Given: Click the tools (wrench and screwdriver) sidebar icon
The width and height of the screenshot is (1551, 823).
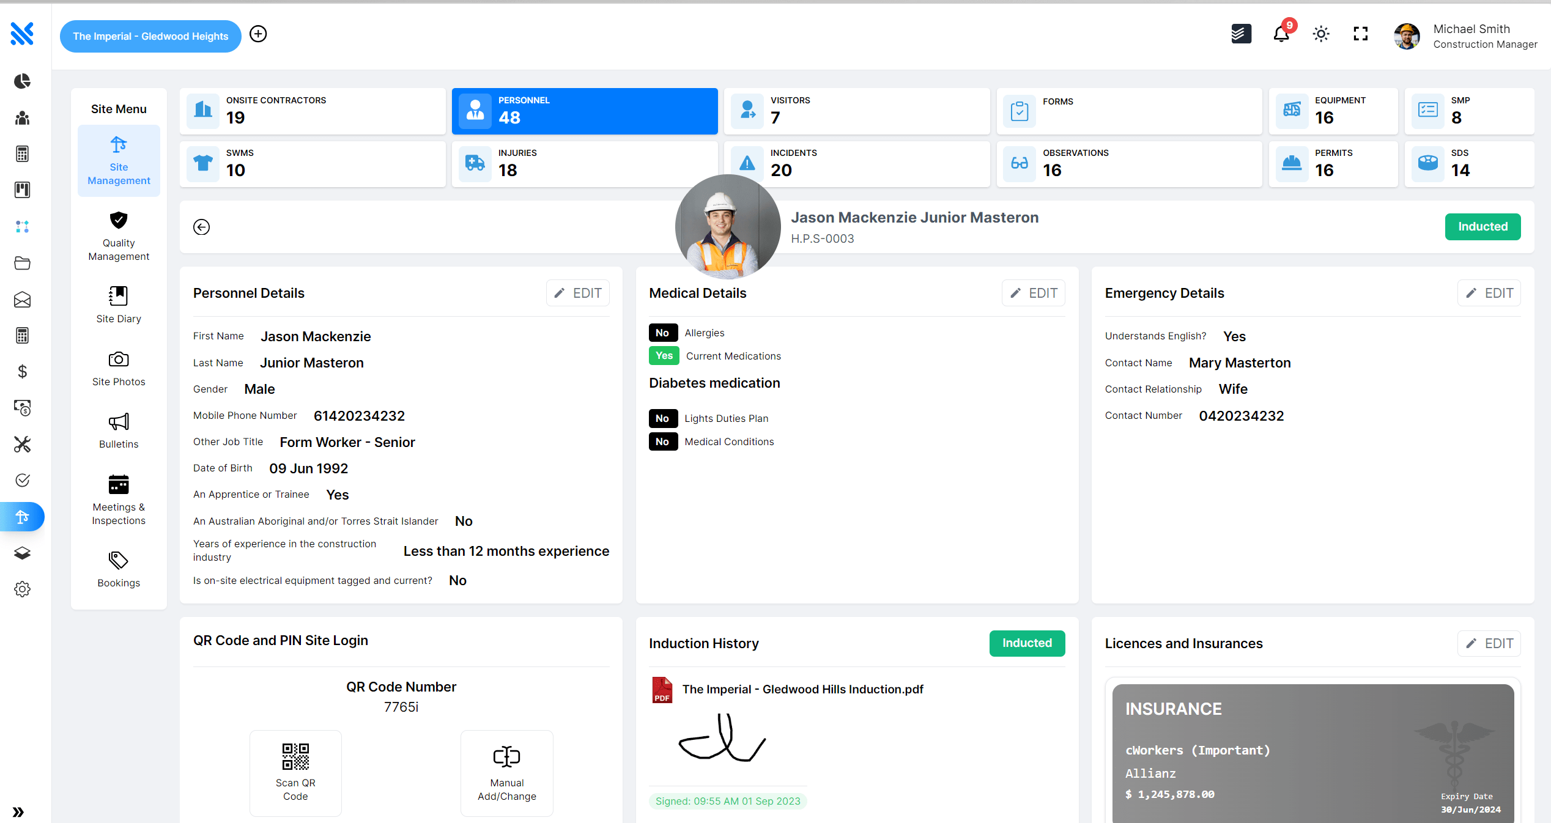Looking at the screenshot, I should click(22, 445).
